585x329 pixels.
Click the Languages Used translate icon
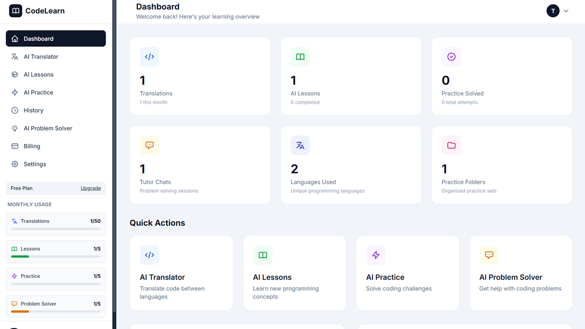(x=300, y=145)
